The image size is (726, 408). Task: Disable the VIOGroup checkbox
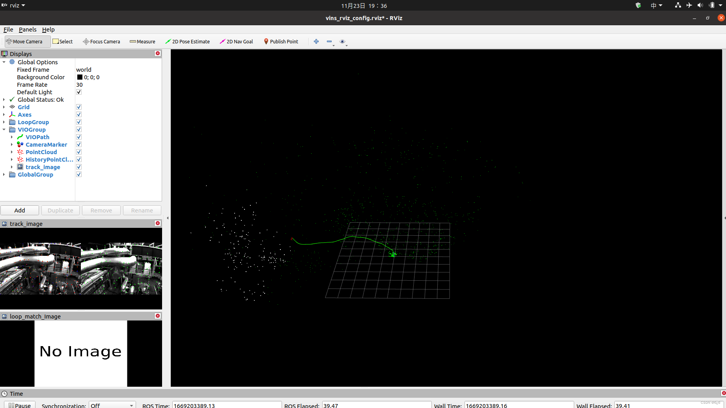[79, 129]
